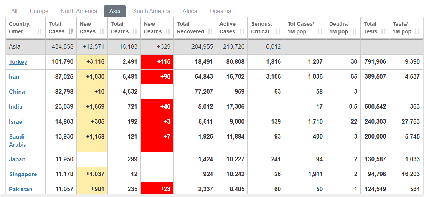The image size is (424, 197).
Task: Click Japan's active cases value 10,227
Action: (235, 159)
